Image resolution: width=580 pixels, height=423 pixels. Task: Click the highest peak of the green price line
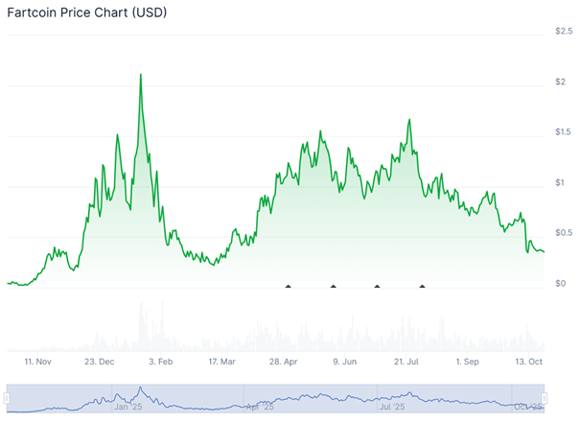pyautogui.click(x=141, y=74)
